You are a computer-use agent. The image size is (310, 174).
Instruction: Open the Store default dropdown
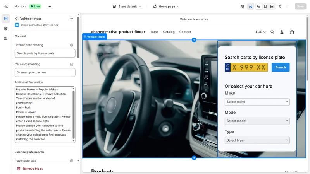[127, 7]
